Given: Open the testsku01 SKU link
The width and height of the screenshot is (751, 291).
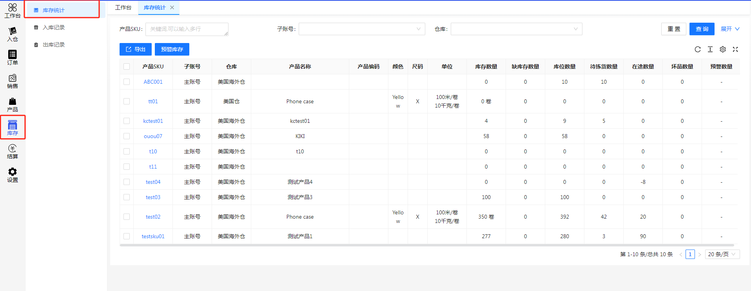Looking at the screenshot, I should [x=153, y=236].
